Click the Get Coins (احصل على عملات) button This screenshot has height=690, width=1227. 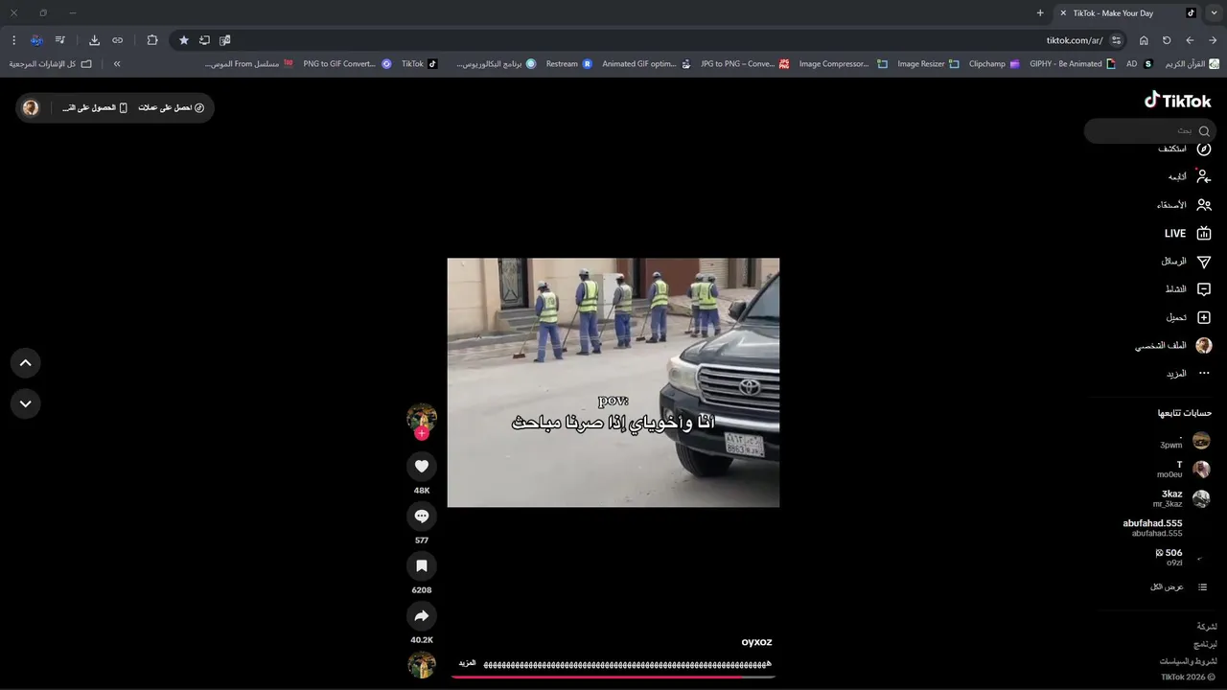[172, 107]
